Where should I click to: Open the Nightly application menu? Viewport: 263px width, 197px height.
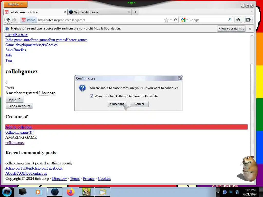click(x=15, y=4)
